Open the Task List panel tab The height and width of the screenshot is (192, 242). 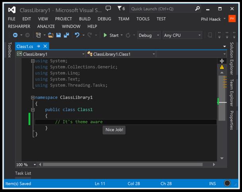click(23, 173)
